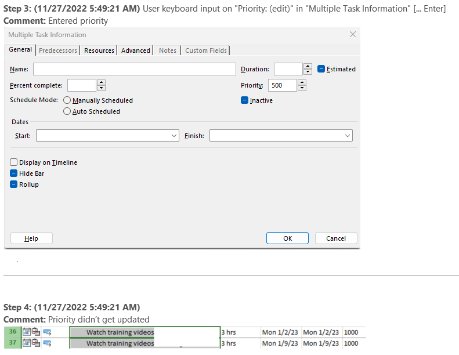459x355 pixels.
Task: Click the note indicator icon in row 36
Action: [36, 332]
